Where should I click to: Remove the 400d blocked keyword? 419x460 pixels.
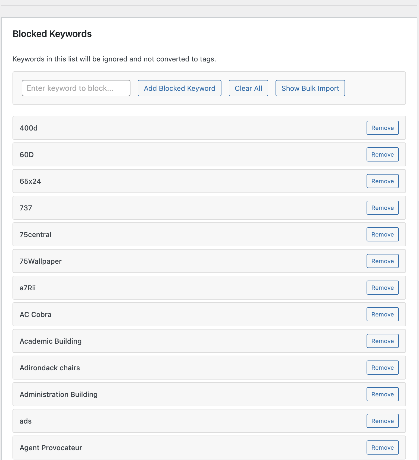tap(382, 128)
